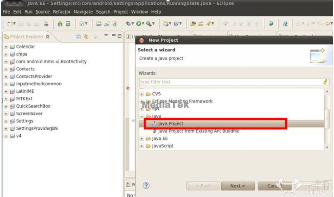Open the External Tools dropdown arrow
Viewport: 334px width, 197px height.
coord(153,23)
